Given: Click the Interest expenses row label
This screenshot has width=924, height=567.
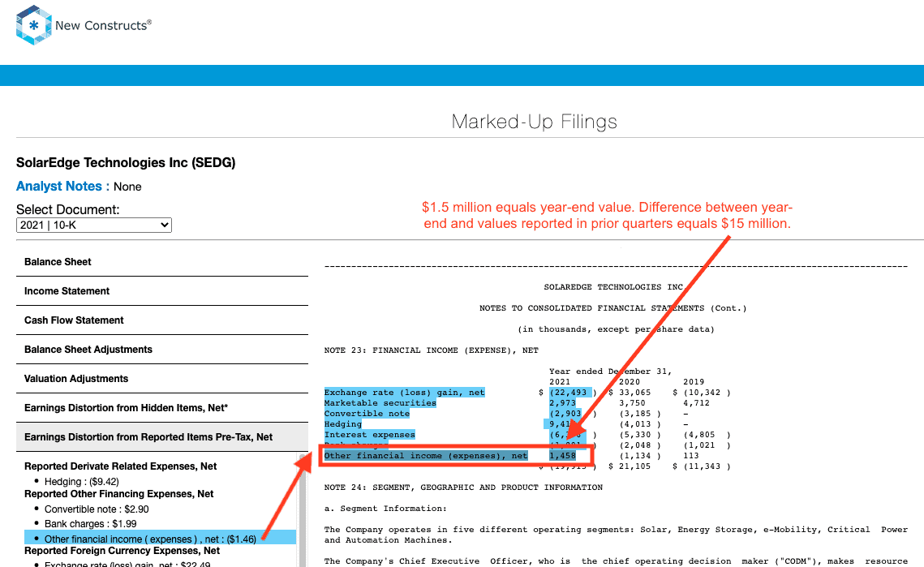Looking at the screenshot, I should (369, 435).
